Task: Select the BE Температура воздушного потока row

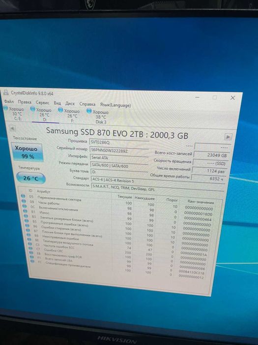Action: point(118,246)
